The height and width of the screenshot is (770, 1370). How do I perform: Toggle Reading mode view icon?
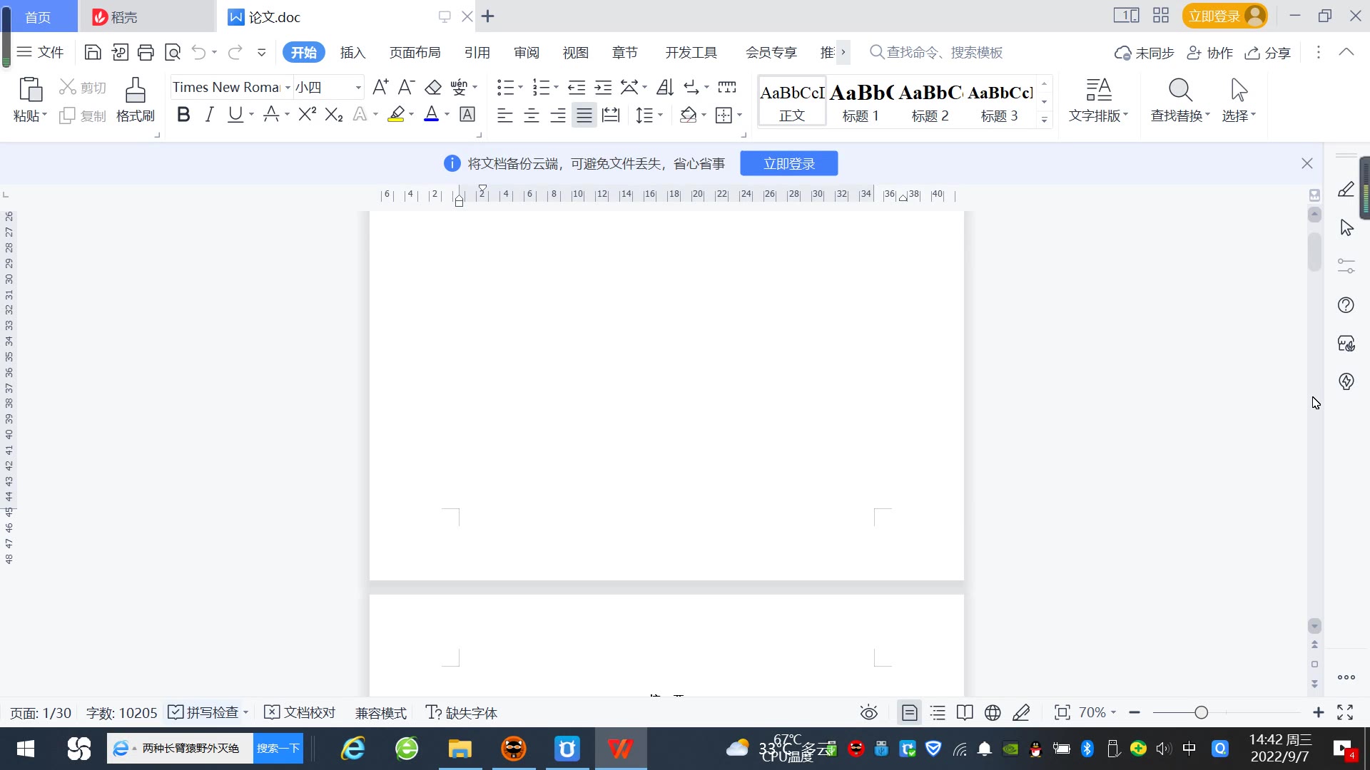965,712
